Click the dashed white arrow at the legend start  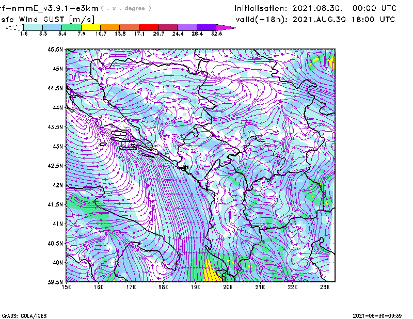point(14,27)
